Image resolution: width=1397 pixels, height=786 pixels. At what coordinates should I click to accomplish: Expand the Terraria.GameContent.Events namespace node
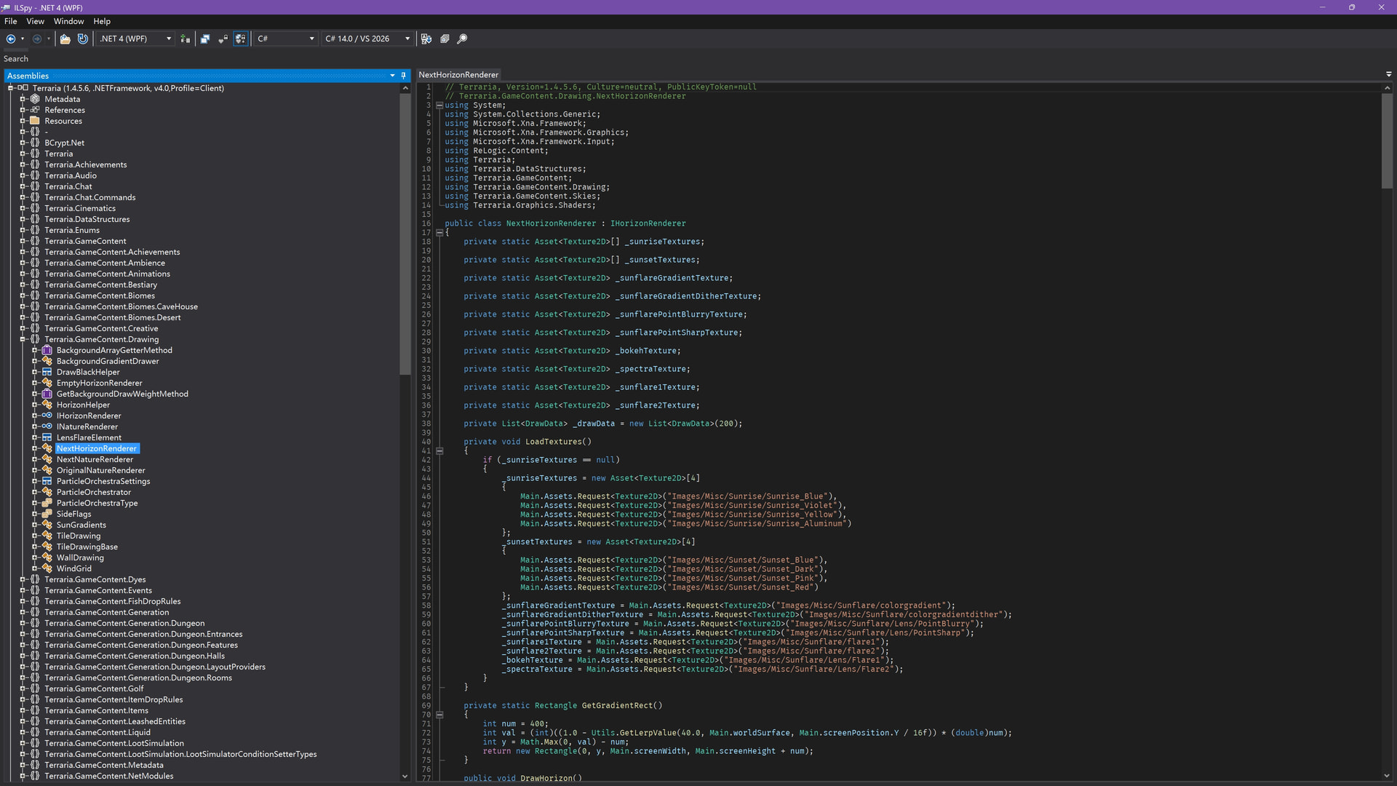[x=23, y=590]
